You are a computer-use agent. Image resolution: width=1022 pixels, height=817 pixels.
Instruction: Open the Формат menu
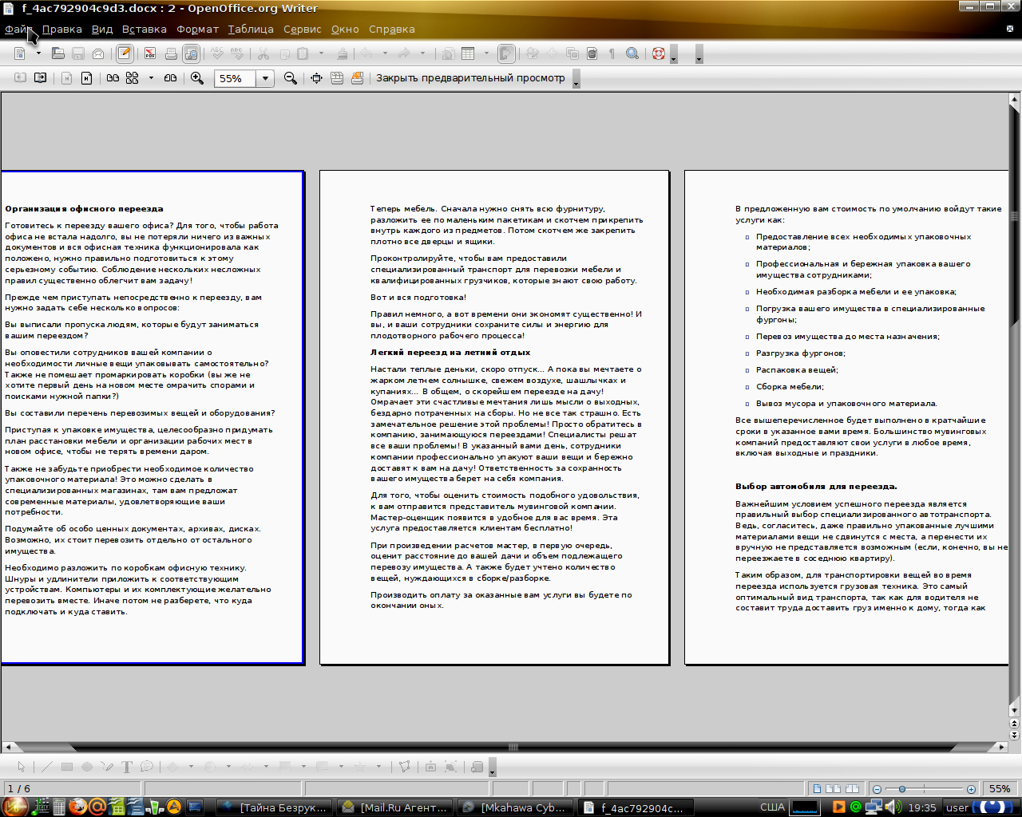pyautogui.click(x=197, y=30)
